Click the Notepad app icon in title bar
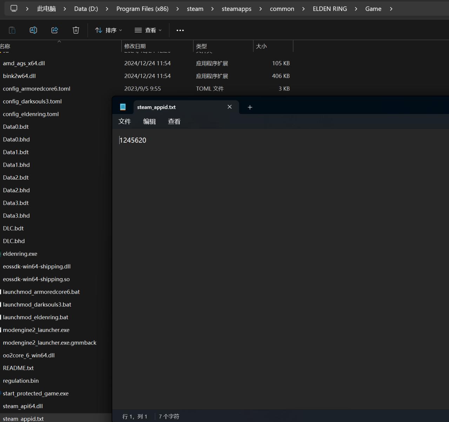449x422 pixels. [123, 107]
